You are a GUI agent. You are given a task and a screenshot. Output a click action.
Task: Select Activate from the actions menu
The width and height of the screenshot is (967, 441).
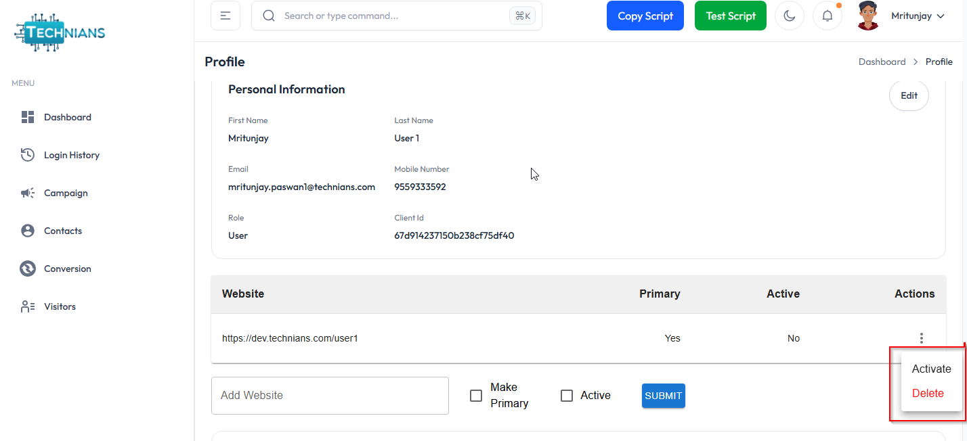931,369
